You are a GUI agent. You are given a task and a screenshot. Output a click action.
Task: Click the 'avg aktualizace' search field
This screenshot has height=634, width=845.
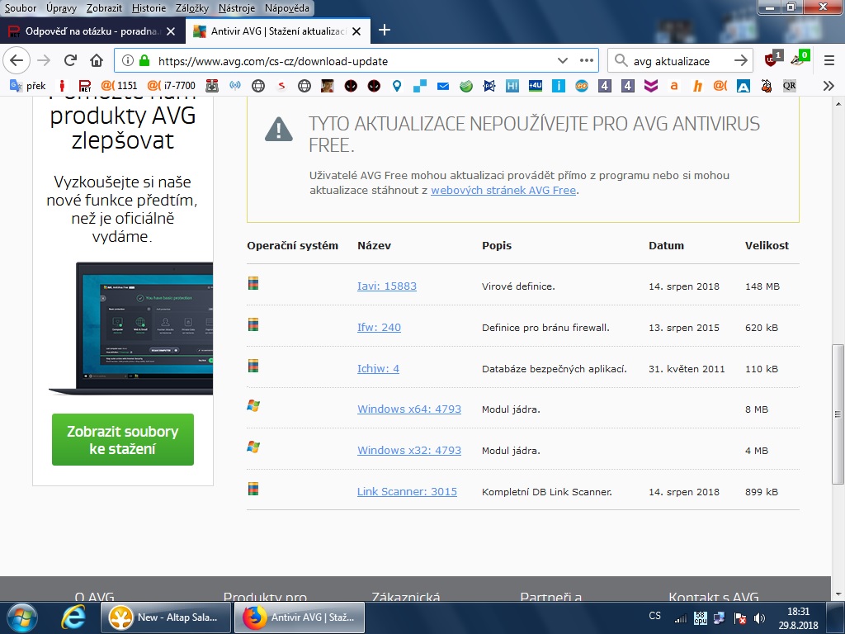(679, 61)
